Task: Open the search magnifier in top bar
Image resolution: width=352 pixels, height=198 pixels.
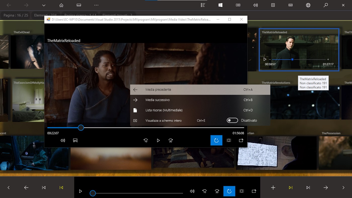Action: tap(326, 5)
